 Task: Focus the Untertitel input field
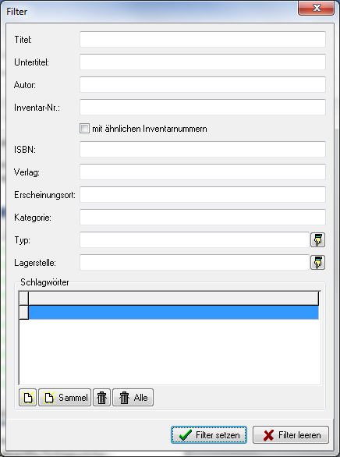click(x=203, y=62)
